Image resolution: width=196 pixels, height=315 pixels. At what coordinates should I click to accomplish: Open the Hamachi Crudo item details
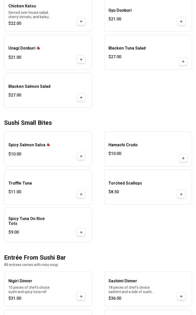[148, 149]
